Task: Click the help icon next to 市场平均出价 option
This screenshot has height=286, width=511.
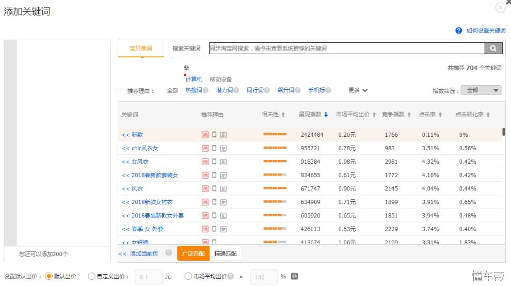Action: click(231, 276)
